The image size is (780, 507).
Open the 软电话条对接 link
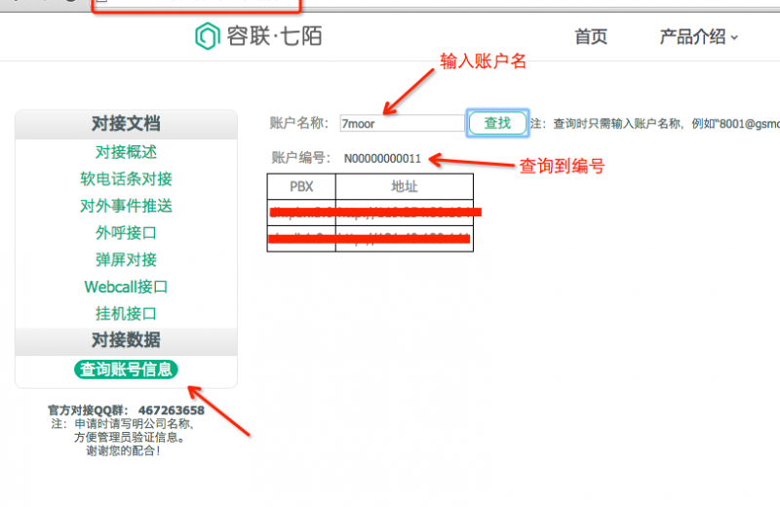click(126, 178)
